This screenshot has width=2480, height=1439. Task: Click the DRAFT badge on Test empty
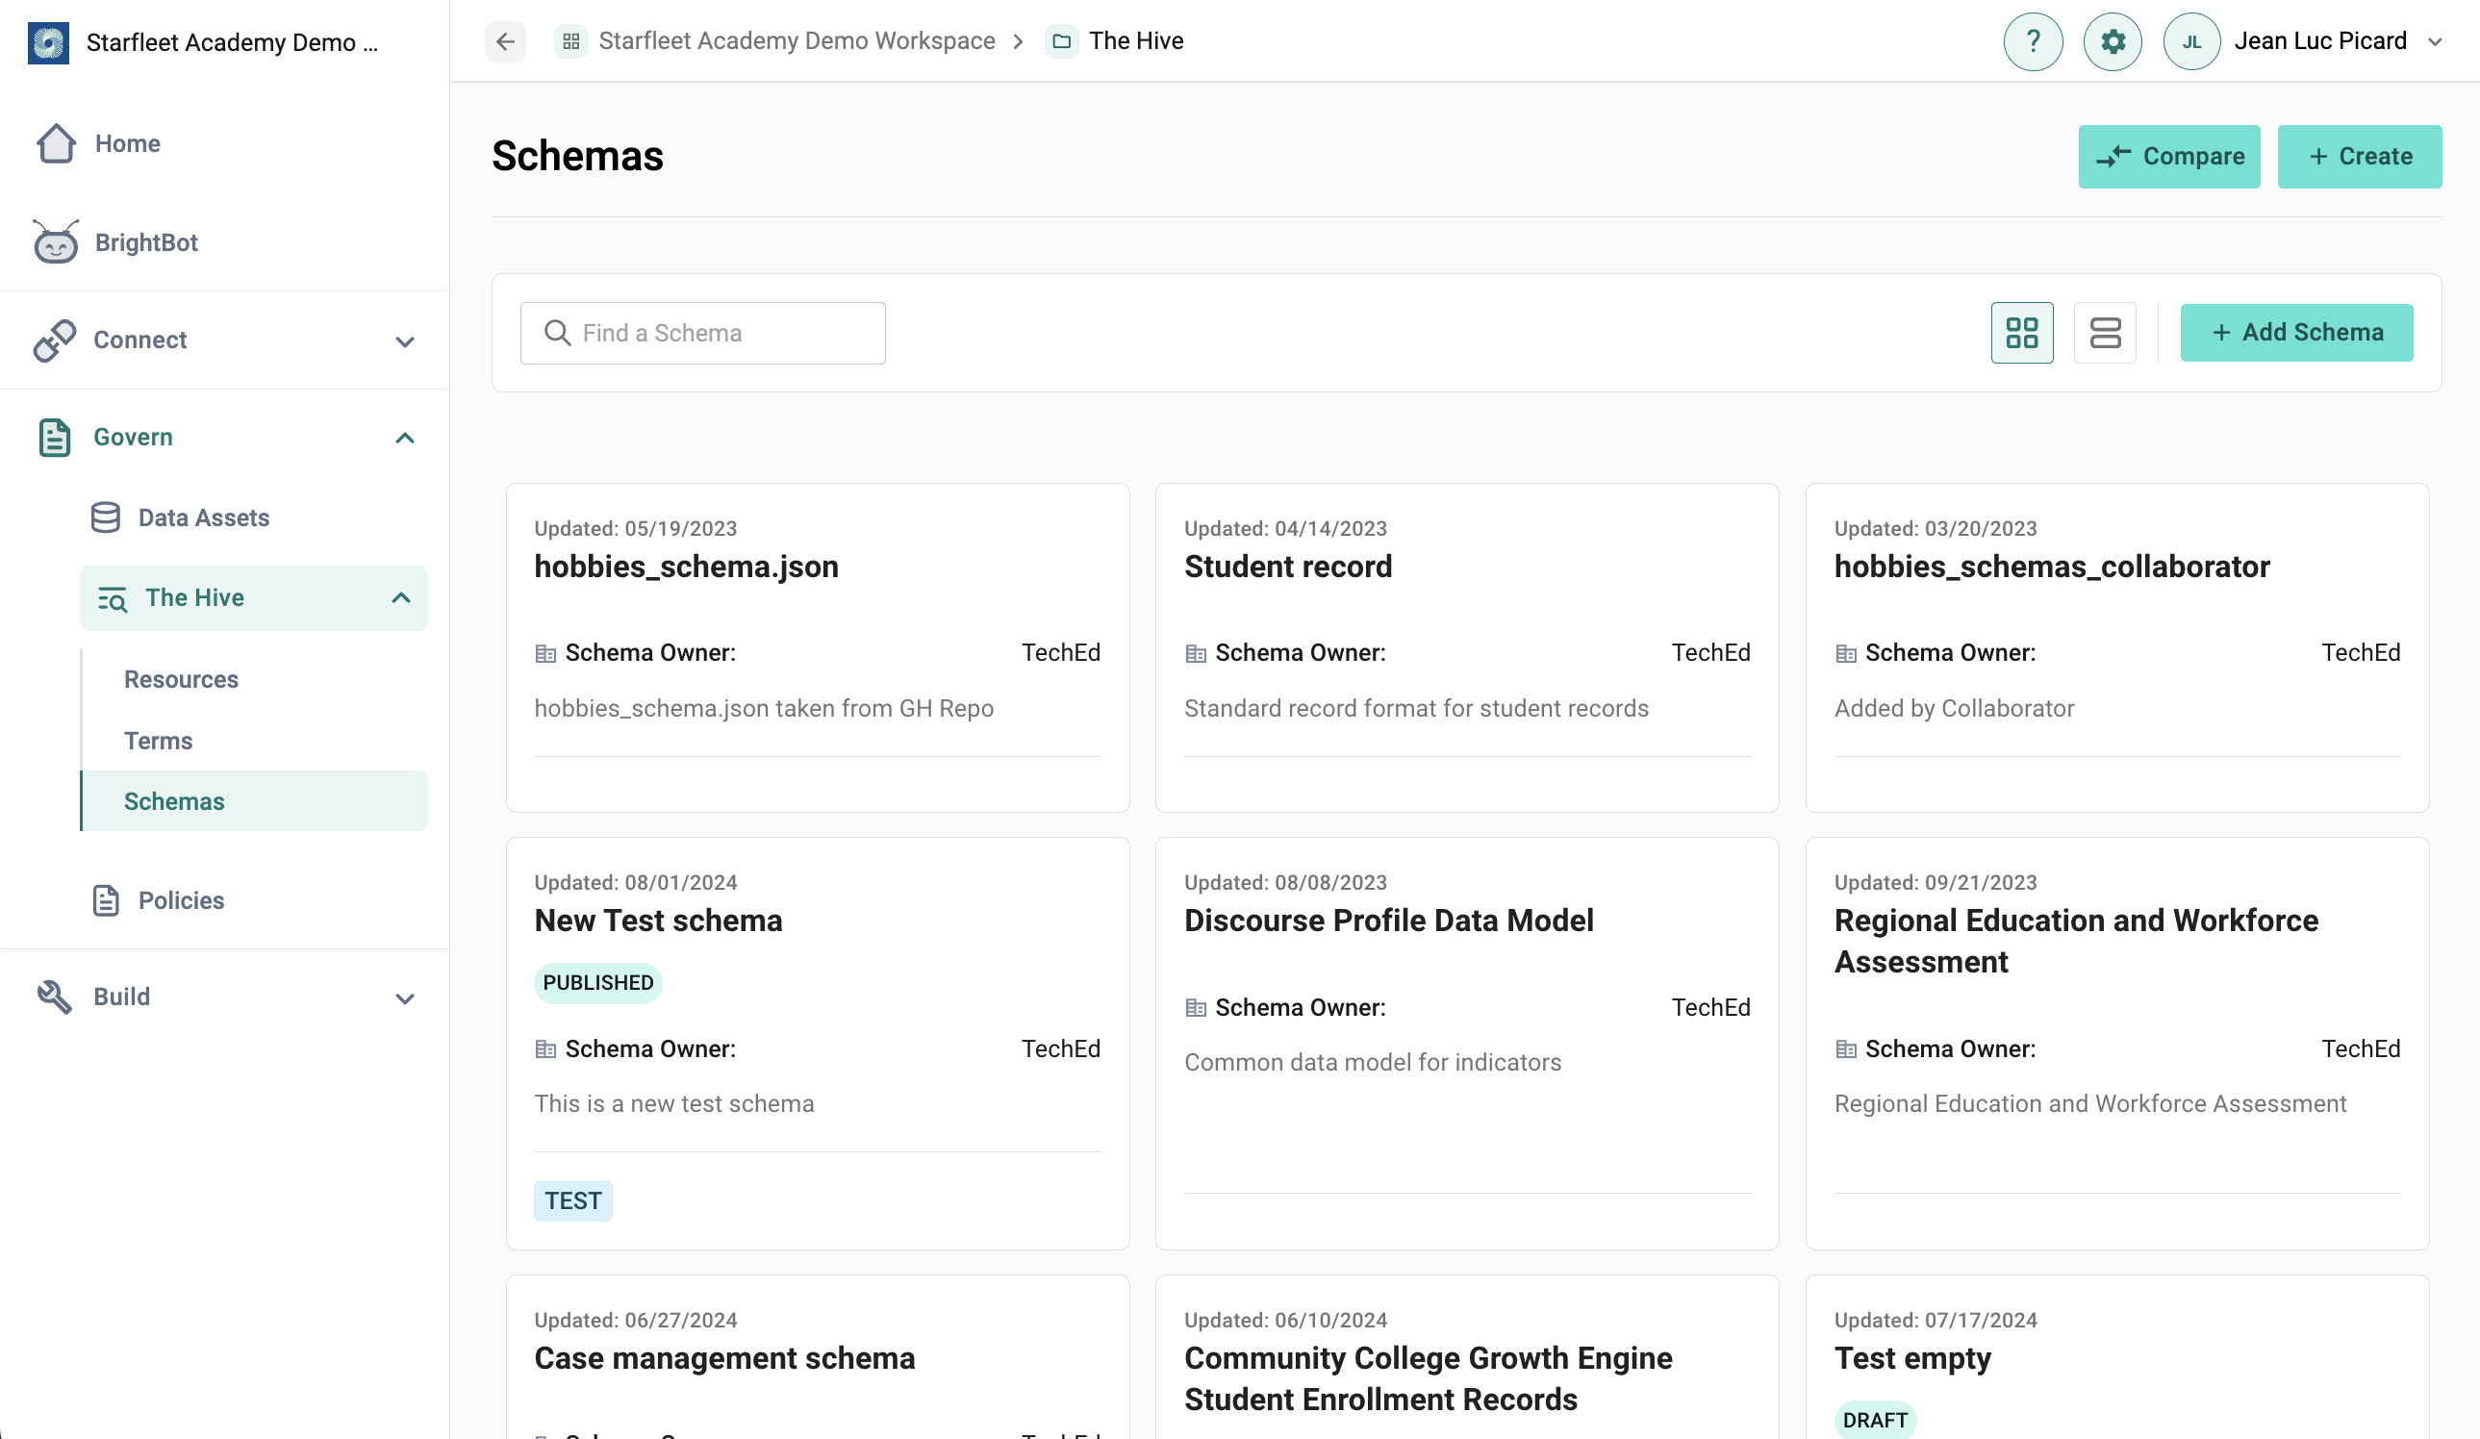click(x=1875, y=1421)
